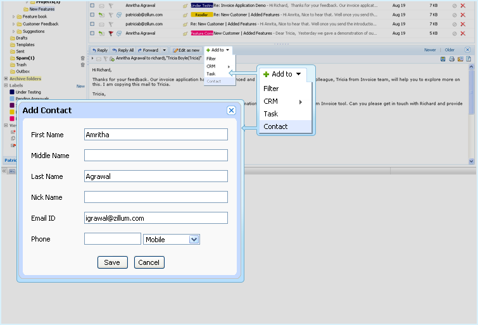This screenshot has width=478, height=325.
Task: Choose Contact in enlarged Add to menu
Action: click(275, 126)
